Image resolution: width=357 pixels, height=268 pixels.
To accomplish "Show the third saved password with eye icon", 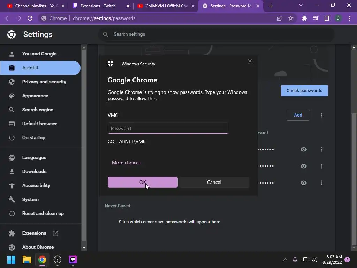I will 304,183.
